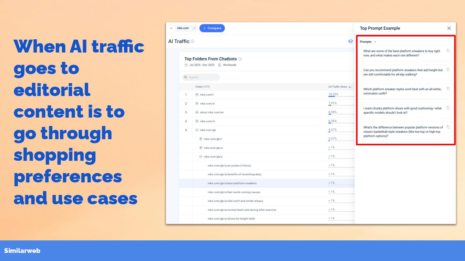Screen dimensions: 465x261
Task: Click the 2.27% traffic share value
Action: [333, 139]
